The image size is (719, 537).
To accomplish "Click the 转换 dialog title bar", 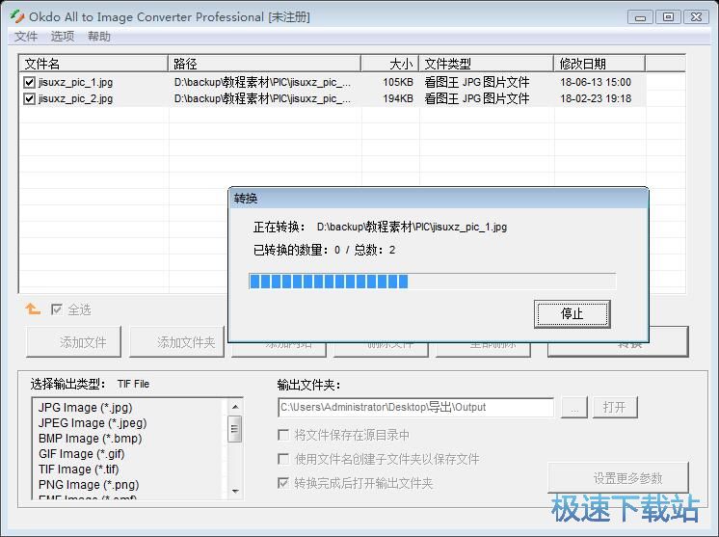I will point(439,198).
